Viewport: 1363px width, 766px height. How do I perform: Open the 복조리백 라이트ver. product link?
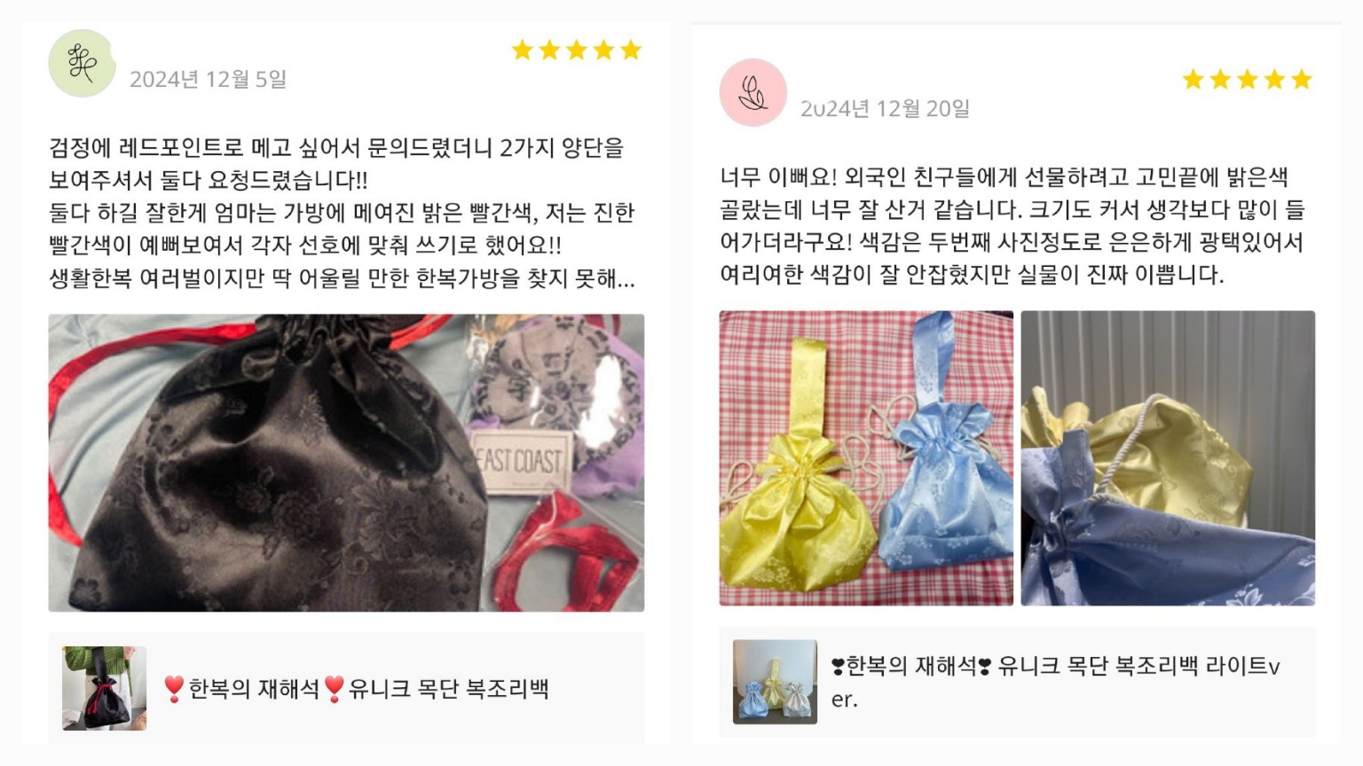(x=1056, y=682)
